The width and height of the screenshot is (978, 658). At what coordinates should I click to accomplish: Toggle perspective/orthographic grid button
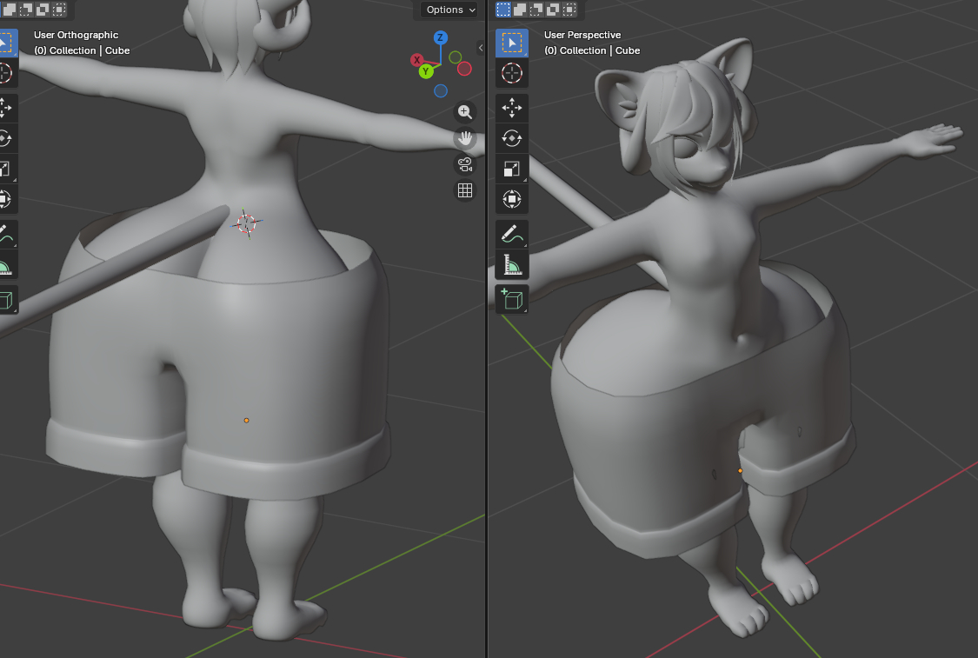pyautogui.click(x=465, y=190)
